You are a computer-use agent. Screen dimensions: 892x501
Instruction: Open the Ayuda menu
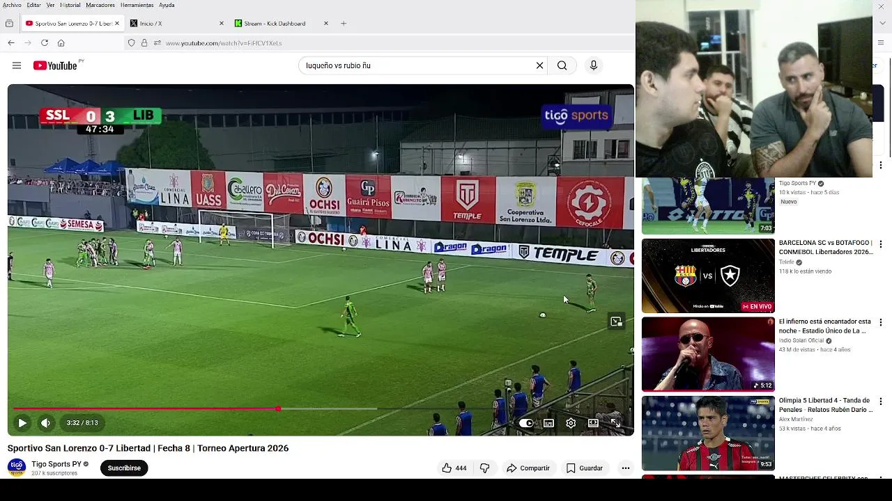pos(167,5)
